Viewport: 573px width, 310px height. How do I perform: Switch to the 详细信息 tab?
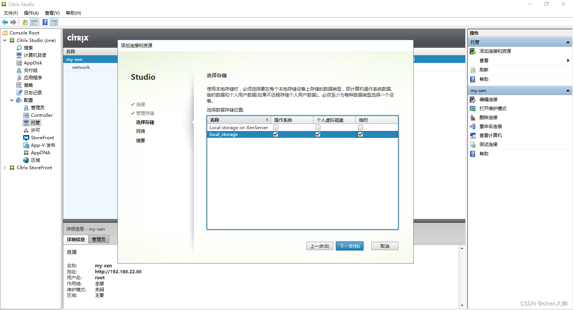point(76,240)
